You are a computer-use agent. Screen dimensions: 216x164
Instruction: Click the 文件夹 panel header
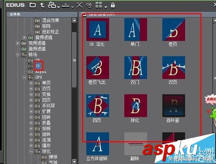tap(42, 14)
